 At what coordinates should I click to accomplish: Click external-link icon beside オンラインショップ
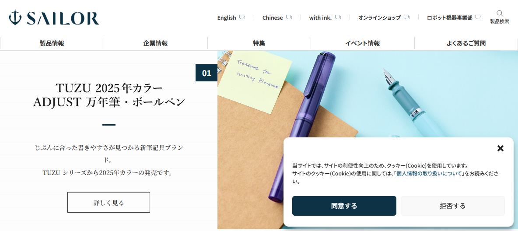[x=407, y=17]
